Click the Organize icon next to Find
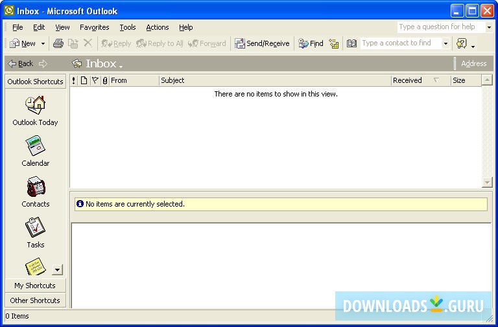The image size is (498, 327). (x=334, y=43)
